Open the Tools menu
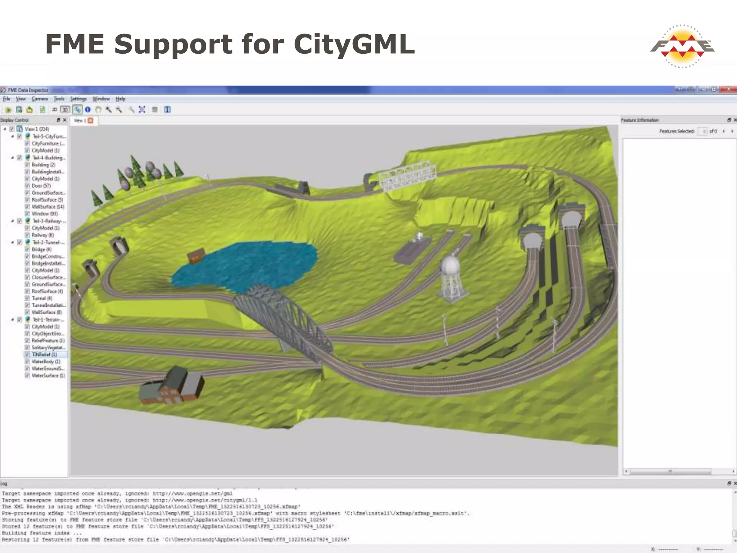737x553 pixels. coord(59,99)
